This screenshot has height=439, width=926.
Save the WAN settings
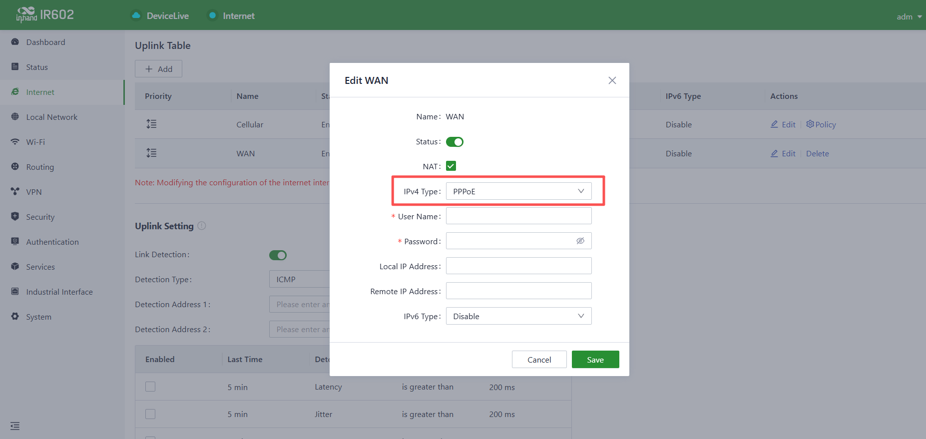pyautogui.click(x=595, y=360)
